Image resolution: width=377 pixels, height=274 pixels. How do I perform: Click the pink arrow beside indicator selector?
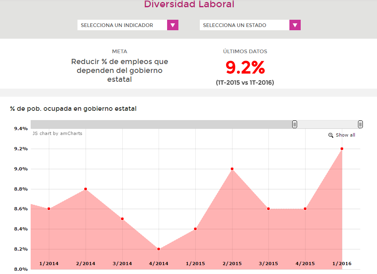173,25
